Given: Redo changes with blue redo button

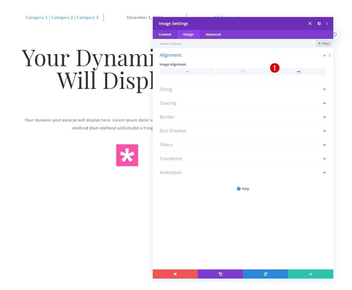Looking at the screenshot, I should (x=265, y=274).
